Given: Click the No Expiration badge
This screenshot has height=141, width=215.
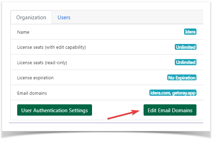Looking at the screenshot, I should point(182,78).
